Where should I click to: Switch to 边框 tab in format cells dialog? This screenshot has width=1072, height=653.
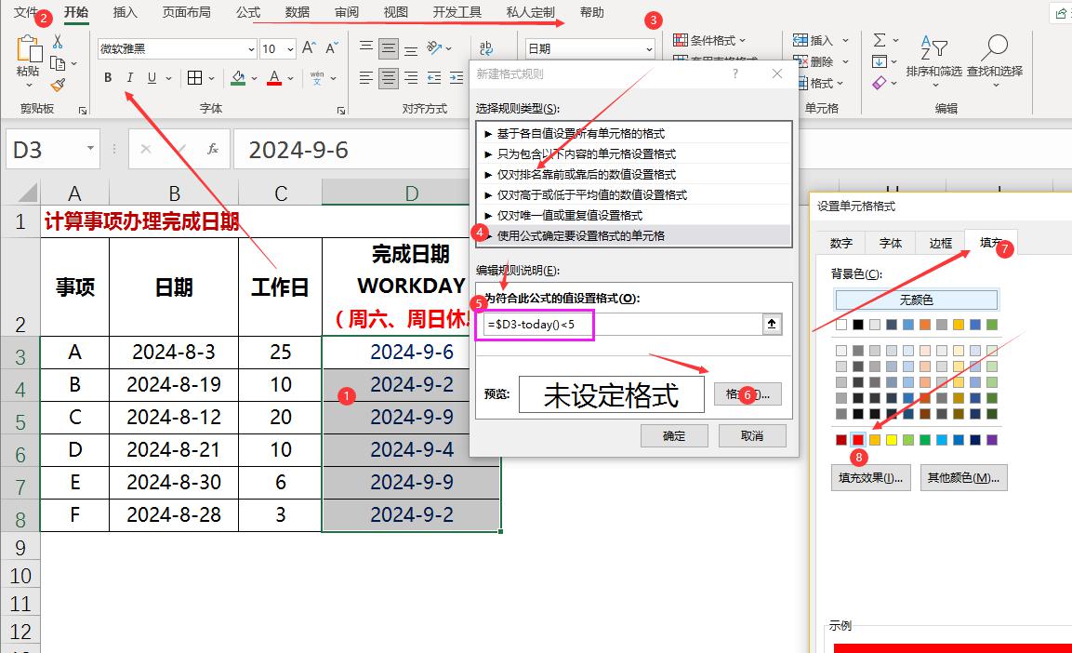(x=940, y=243)
